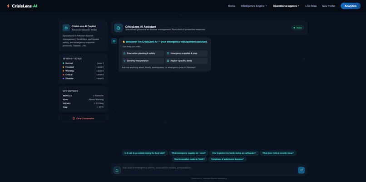Click the trash icon in Clear Conversation

(x=74, y=118)
